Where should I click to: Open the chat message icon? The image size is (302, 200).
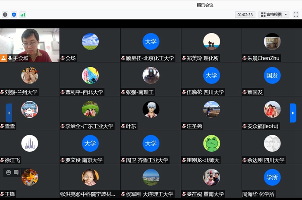pyautogui.click(x=16, y=172)
